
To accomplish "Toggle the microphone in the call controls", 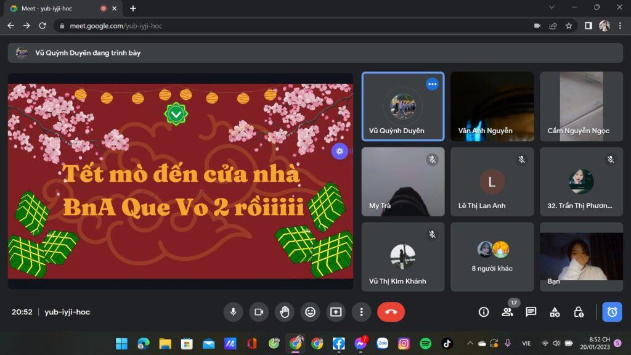I will [x=233, y=312].
